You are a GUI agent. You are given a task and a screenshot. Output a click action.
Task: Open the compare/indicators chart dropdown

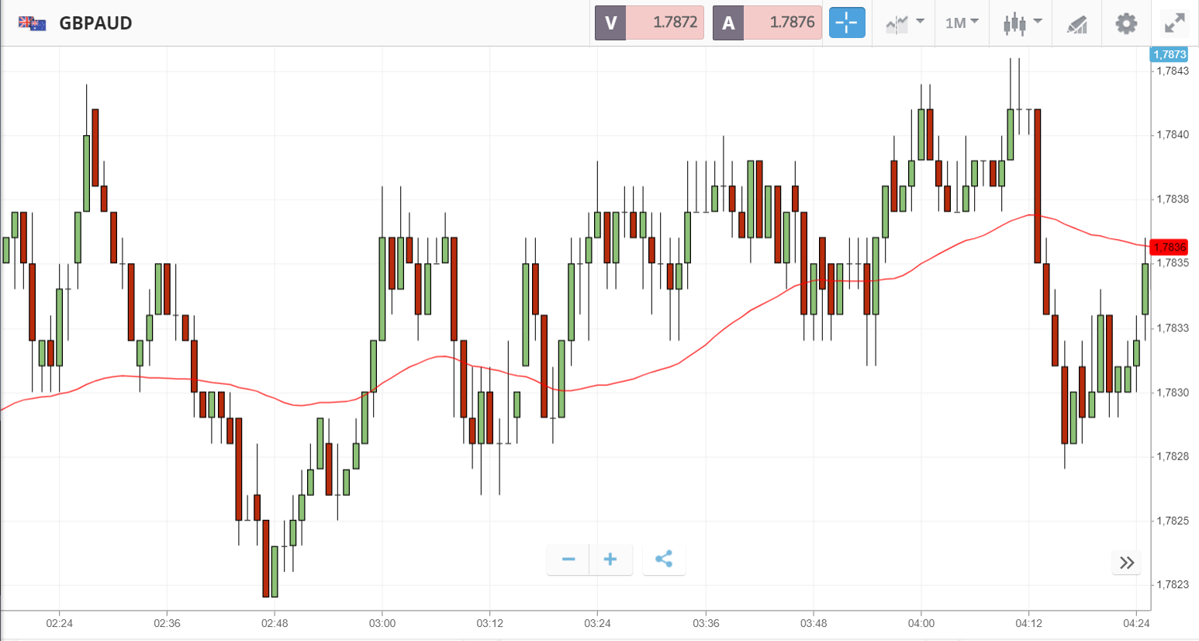(904, 23)
